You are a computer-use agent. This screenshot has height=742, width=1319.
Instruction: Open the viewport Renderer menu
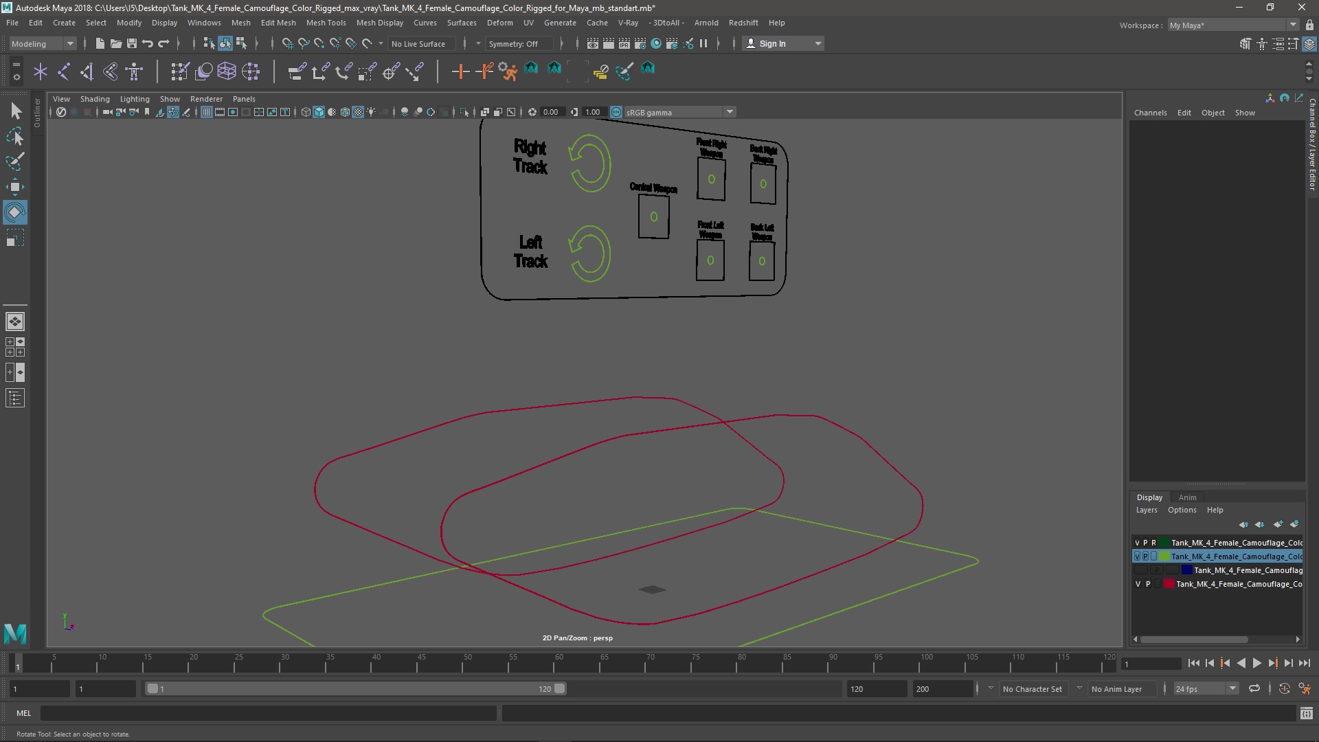206,99
